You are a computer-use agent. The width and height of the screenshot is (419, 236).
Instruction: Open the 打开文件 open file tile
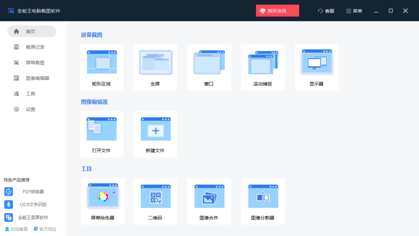click(101, 129)
